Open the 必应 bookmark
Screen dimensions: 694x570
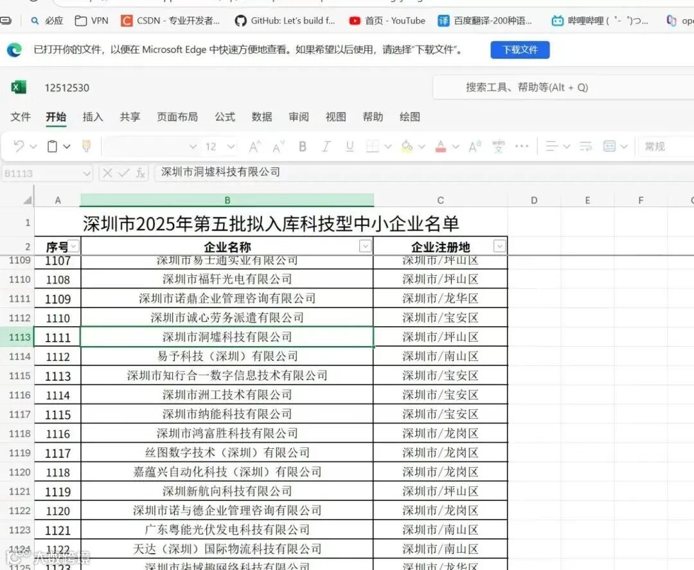pos(47,21)
